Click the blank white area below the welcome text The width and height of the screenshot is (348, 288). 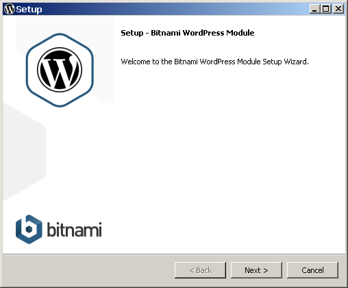228,148
